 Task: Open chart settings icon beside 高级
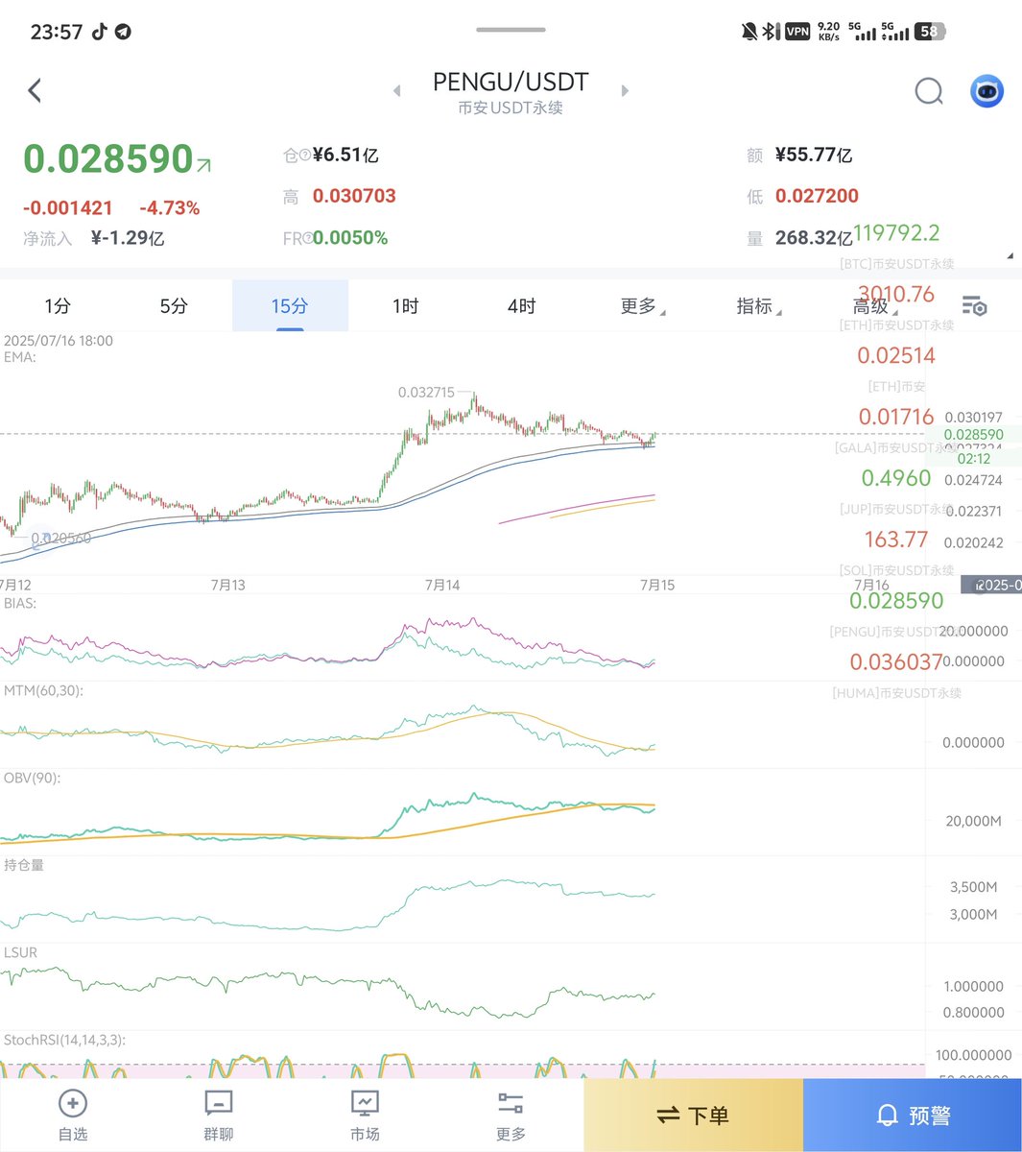[x=974, y=306]
